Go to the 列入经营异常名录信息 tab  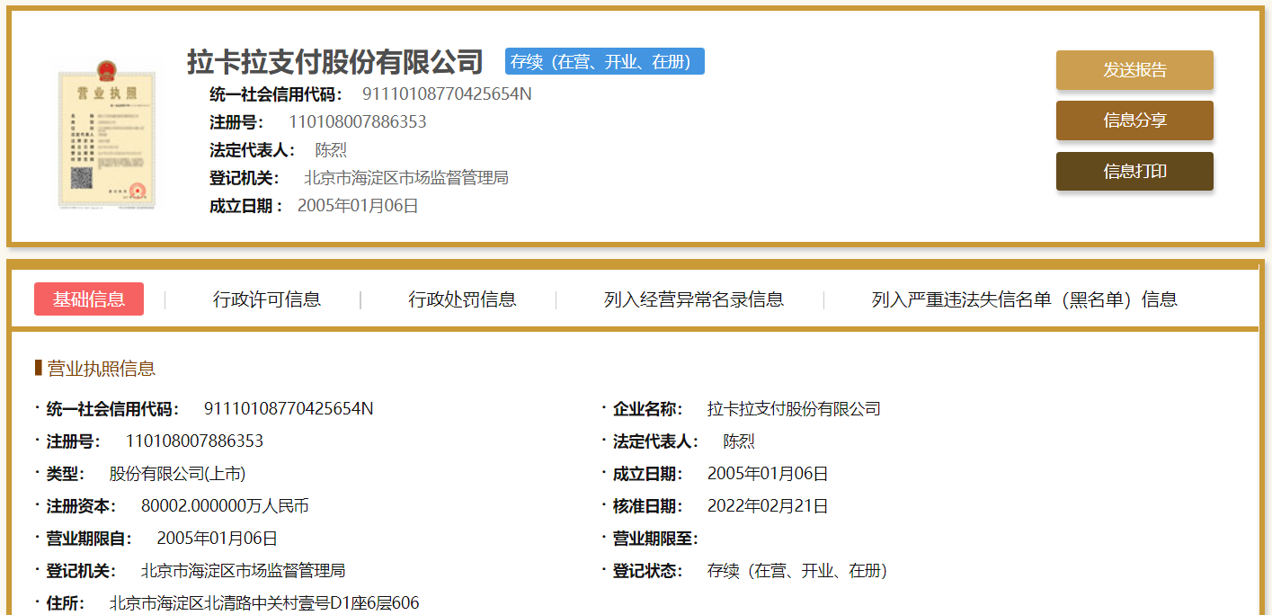pyautogui.click(x=694, y=299)
